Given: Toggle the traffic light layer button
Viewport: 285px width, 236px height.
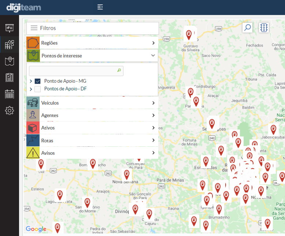Looking at the screenshot, I should pyautogui.click(x=264, y=27).
